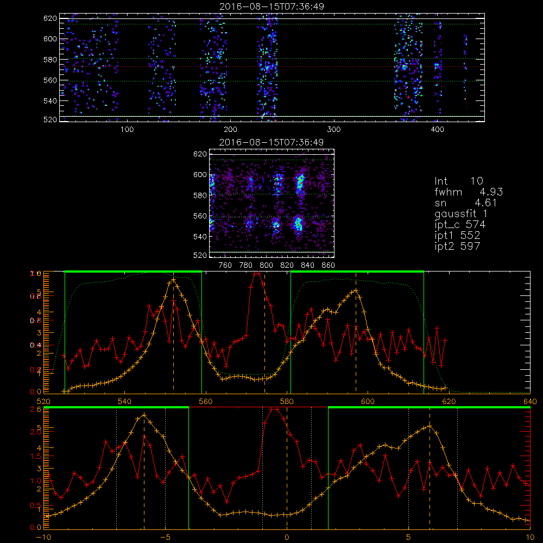Click x-axis label 760 on middle image

225,266
